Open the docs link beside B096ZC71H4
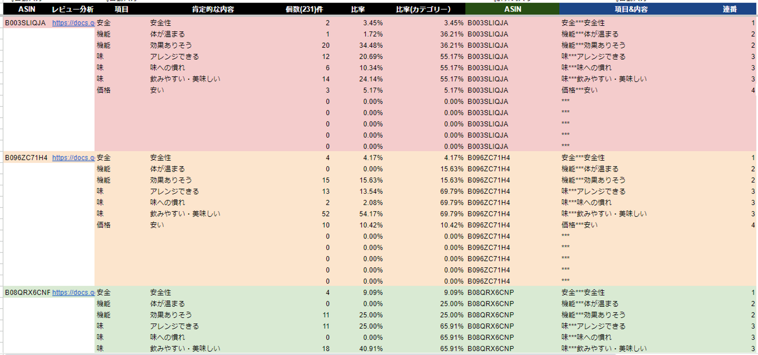Screen dimensions: 758x355 coord(73,158)
